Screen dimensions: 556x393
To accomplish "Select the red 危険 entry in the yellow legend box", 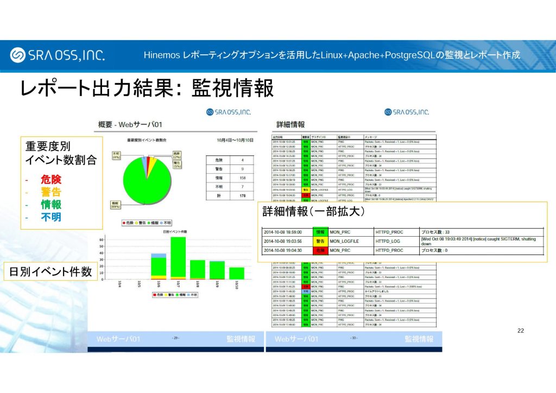I will click(x=51, y=179).
